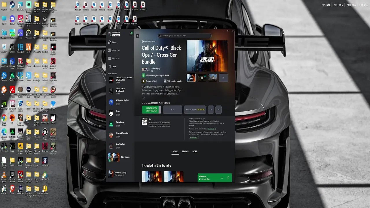Open Call of Duty Modern Warfare III recent

(x=120, y=80)
